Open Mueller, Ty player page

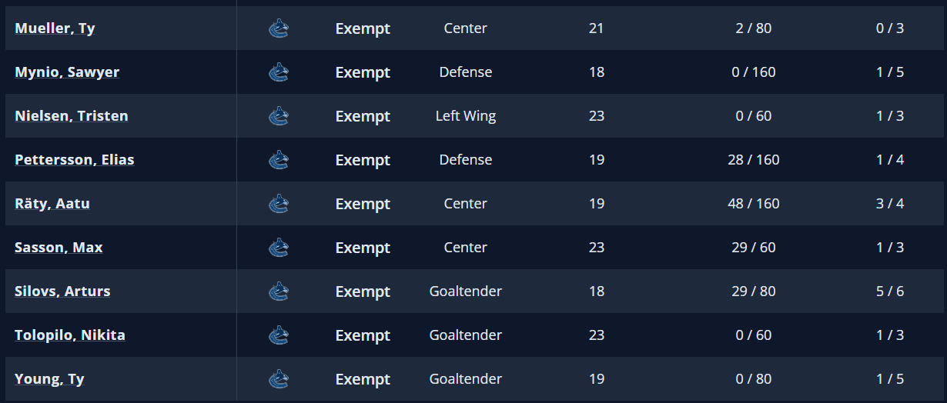tap(55, 28)
